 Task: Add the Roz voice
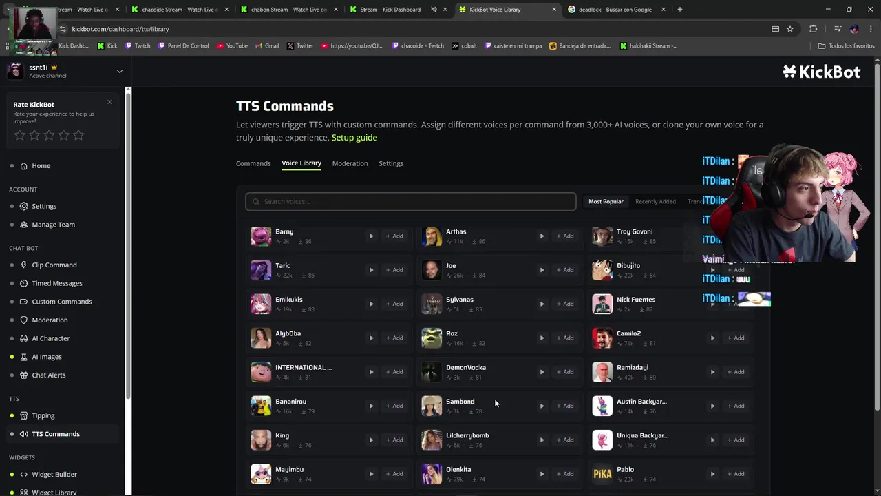click(564, 338)
